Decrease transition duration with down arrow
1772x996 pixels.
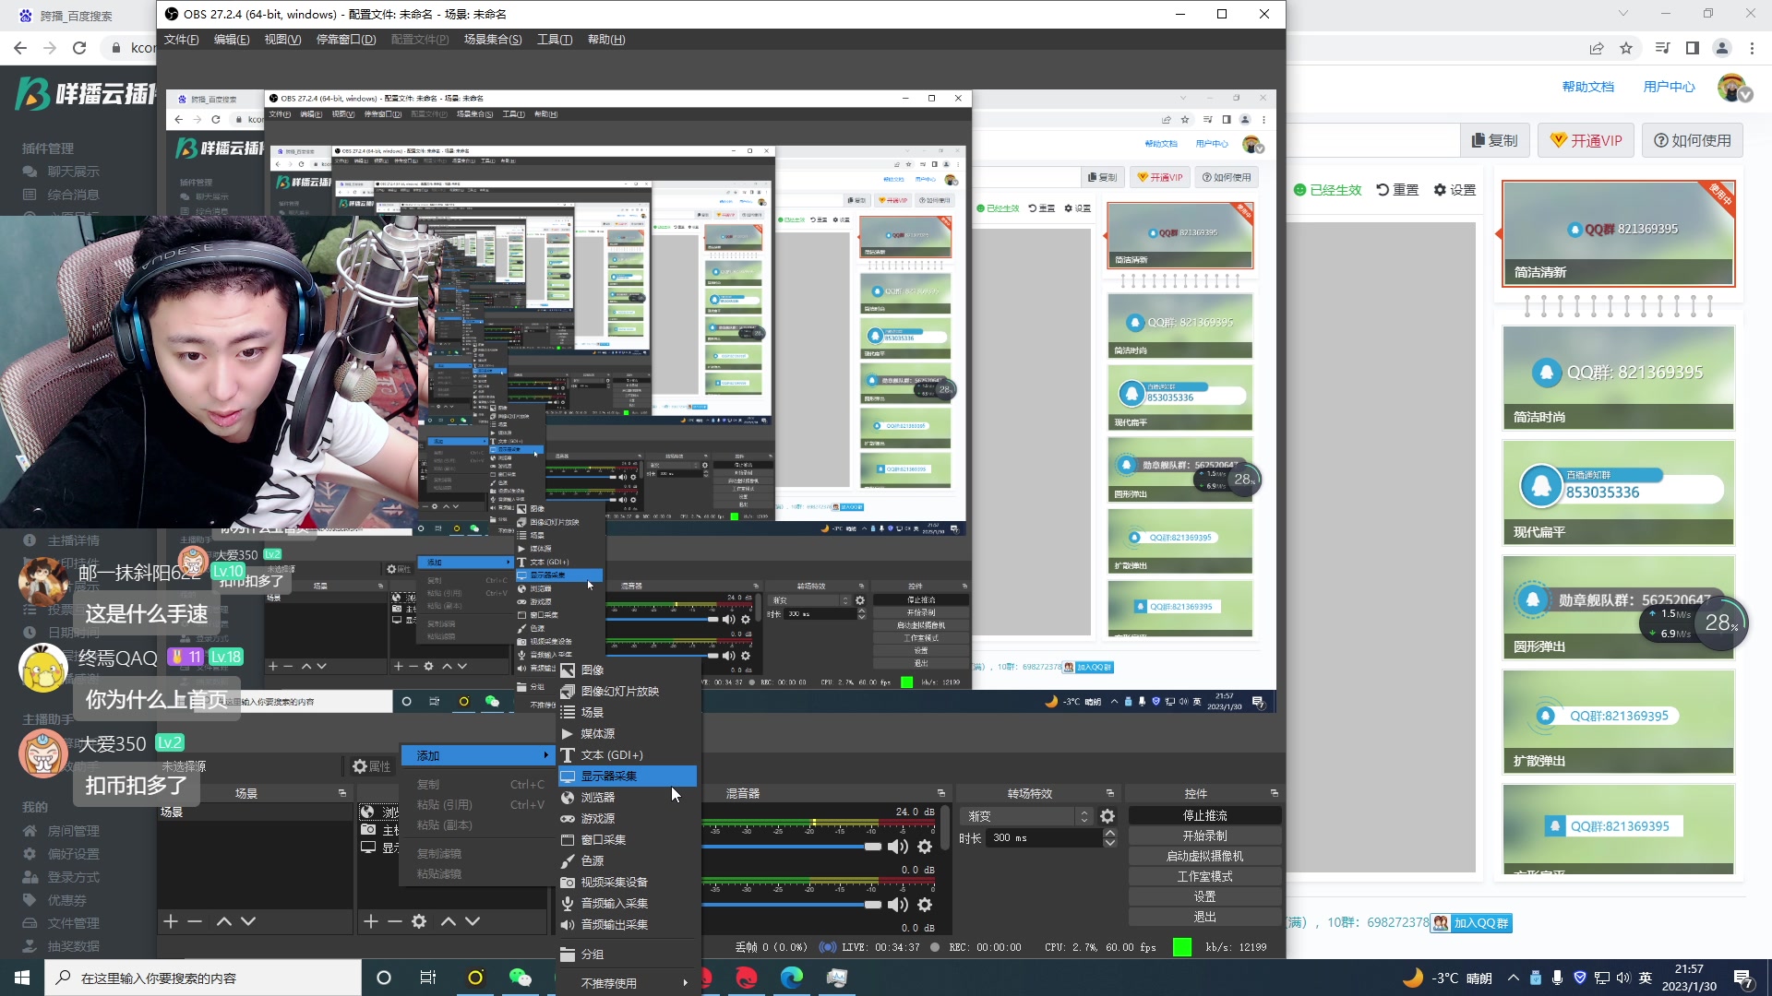1110,843
